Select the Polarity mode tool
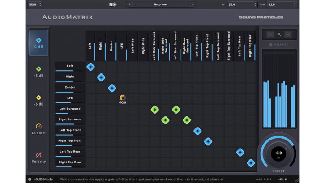 pos(38,158)
